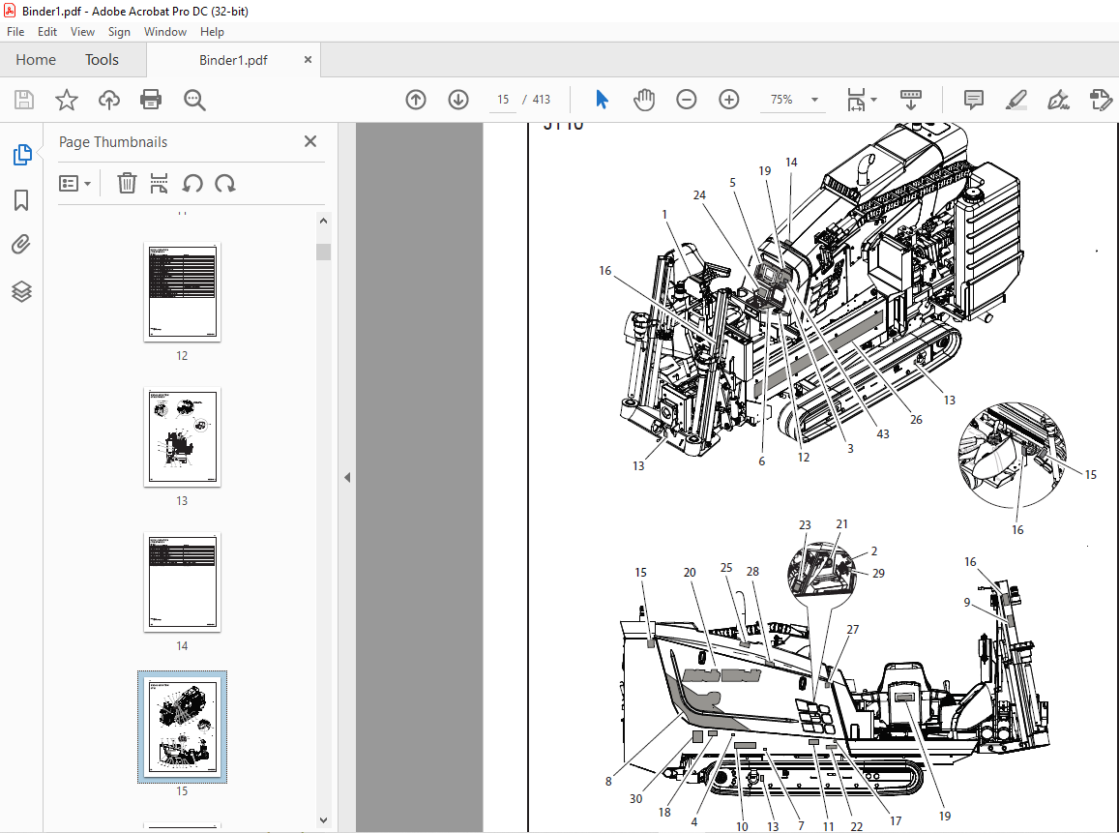Expand the fit page dropdown arrow
Viewport: 1119px width, 833px height.
(873, 100)
